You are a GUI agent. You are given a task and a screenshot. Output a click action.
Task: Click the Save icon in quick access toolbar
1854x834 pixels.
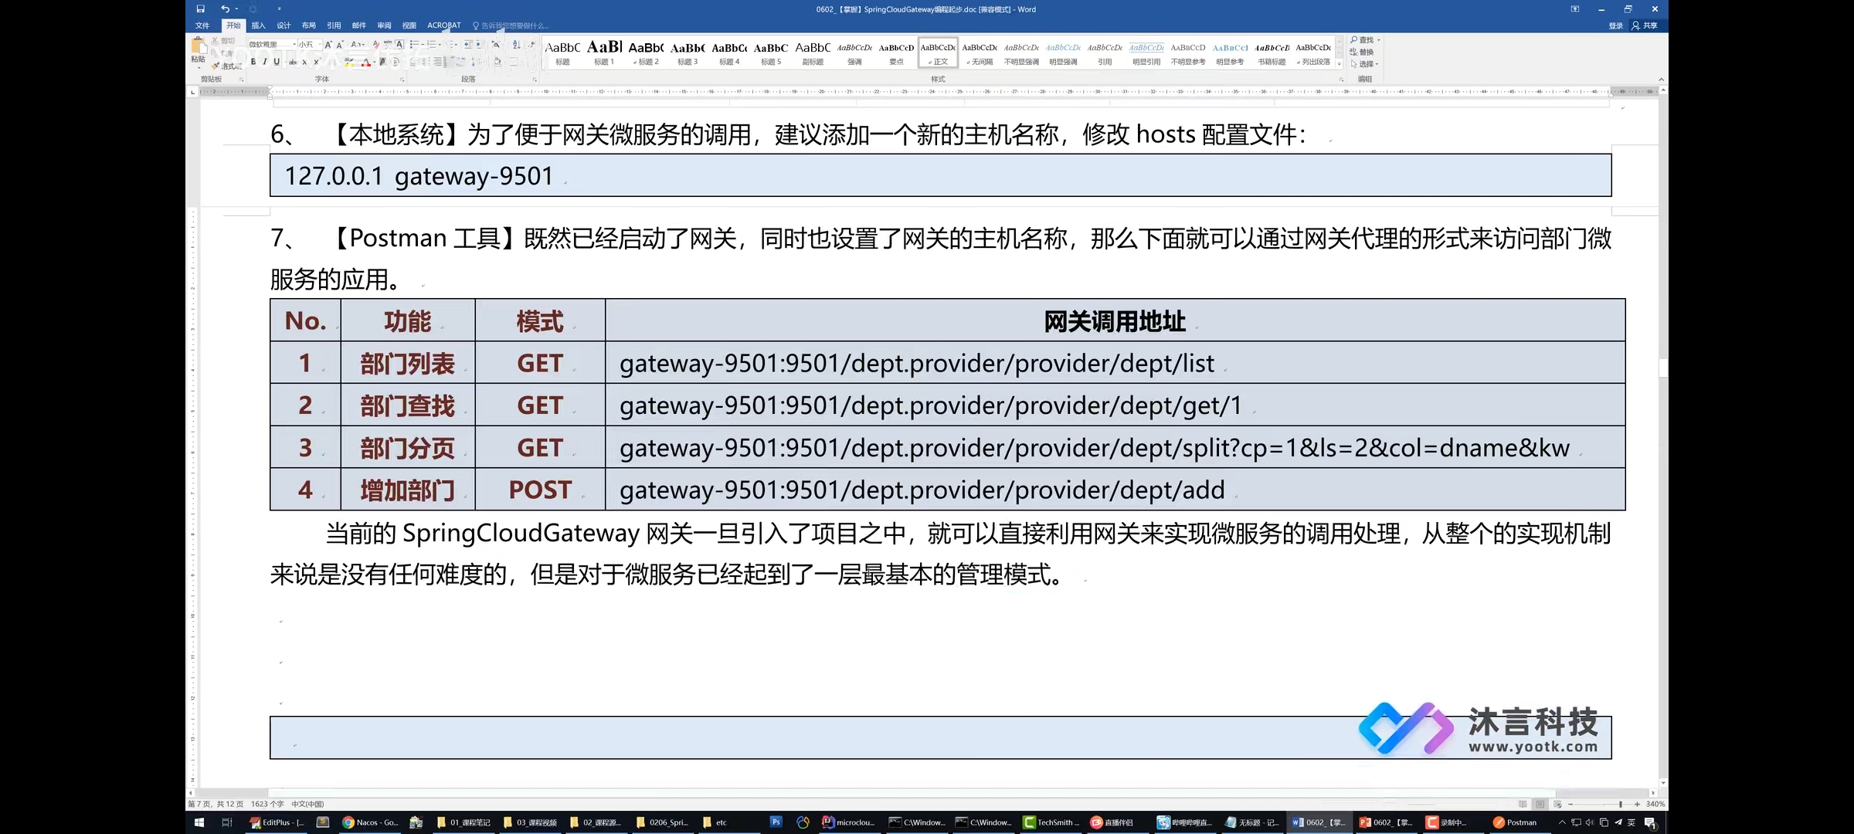(x=200, y=9)
